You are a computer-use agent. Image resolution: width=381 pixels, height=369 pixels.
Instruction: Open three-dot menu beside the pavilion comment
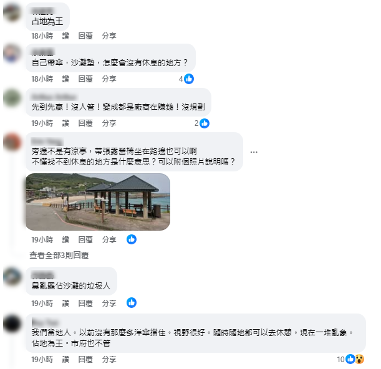[254, 152]
